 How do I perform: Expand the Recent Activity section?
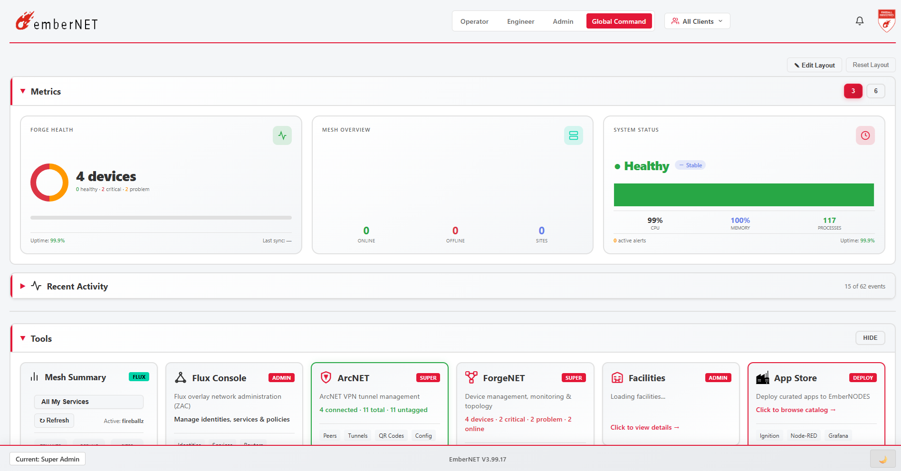tap(22, 286)
